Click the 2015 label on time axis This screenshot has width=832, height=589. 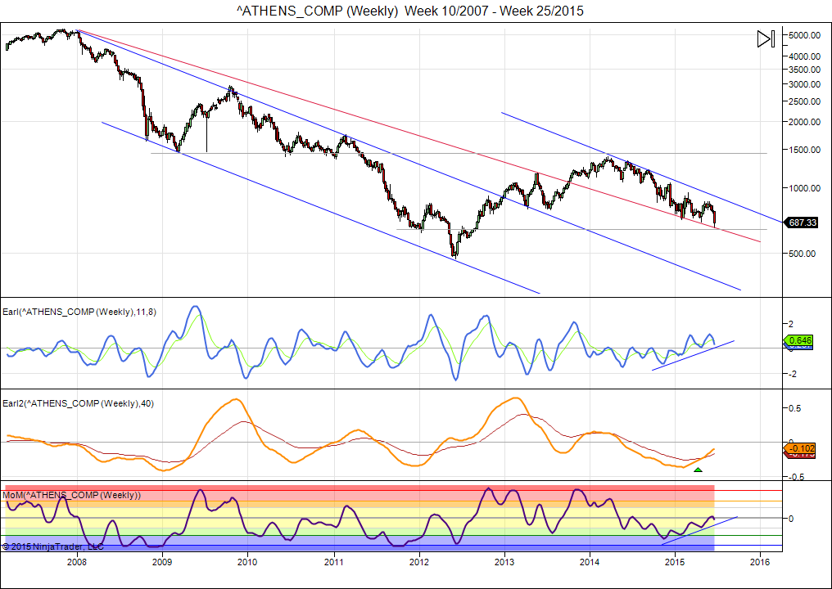(x=675, y=562)
